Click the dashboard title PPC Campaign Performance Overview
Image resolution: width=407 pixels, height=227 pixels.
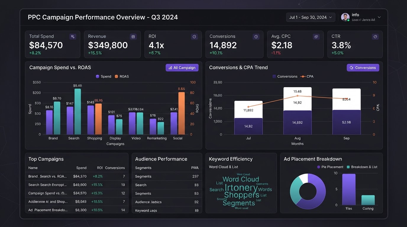tap(103, 17)
